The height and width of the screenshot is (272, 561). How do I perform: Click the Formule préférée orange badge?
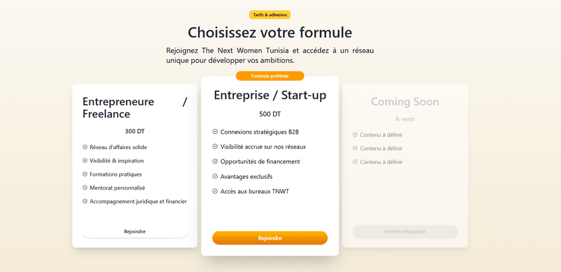coord(270,76)
